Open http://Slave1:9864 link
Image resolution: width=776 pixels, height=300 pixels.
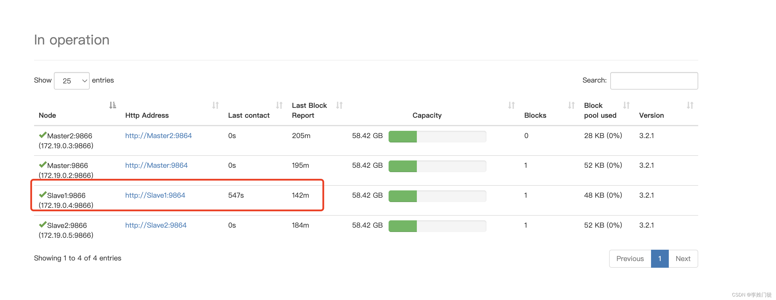[x=155, y=195]
